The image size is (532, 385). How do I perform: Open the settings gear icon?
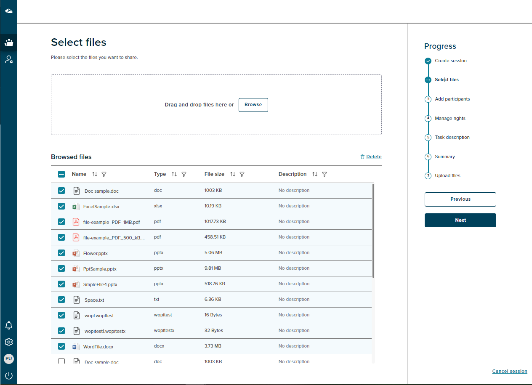coord(8,342)
